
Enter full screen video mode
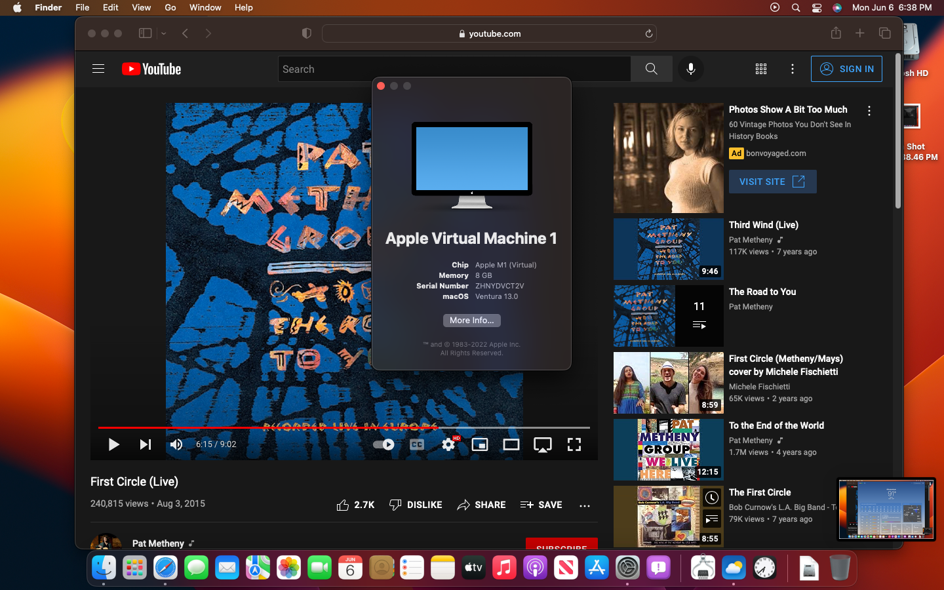pos(574,444)
